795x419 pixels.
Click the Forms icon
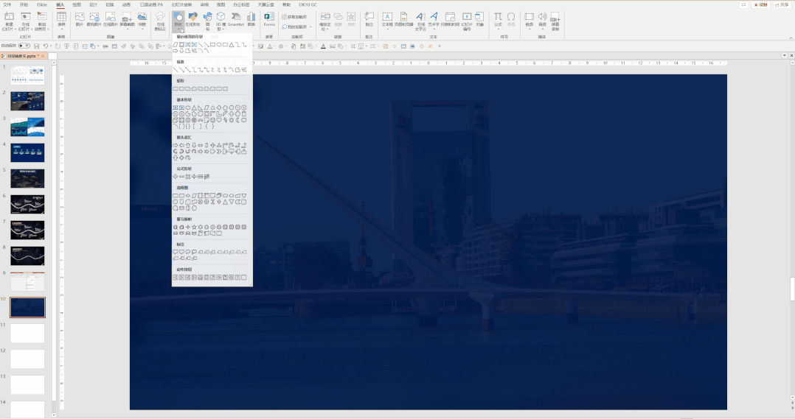click(x=269, y=19)
